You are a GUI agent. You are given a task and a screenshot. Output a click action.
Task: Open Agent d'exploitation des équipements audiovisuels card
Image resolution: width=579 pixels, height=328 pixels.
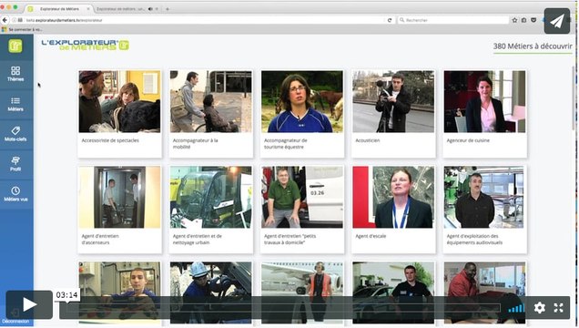click(x=484, y=210)
